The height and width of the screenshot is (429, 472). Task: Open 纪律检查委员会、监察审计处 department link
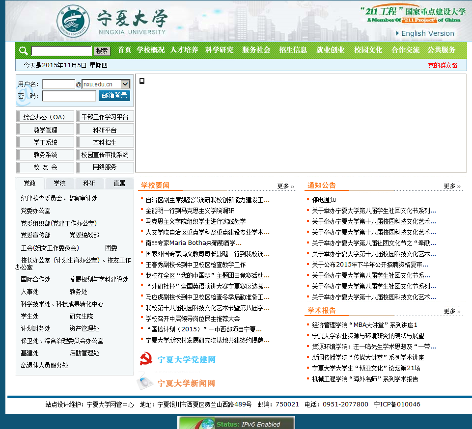click(59, 199)
